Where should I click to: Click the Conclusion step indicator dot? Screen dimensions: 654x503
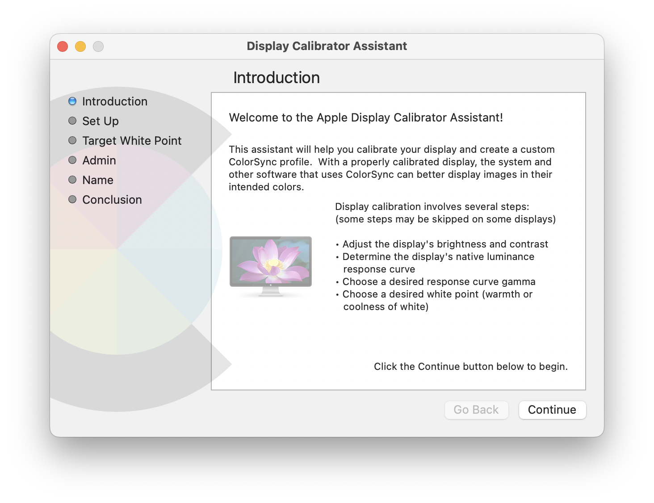coord(72,199)
